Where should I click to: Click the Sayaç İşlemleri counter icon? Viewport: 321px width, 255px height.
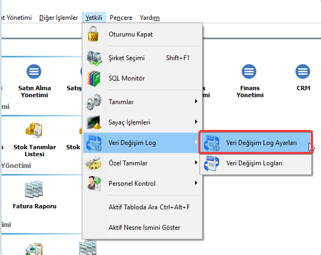click(x=94, y=122)
